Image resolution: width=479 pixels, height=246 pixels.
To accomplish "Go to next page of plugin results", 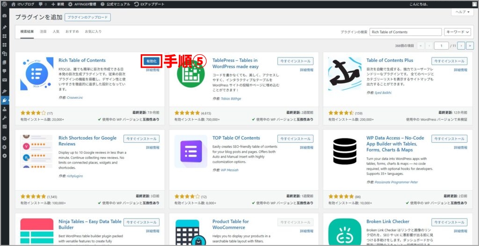I will [x=461, y=45].
